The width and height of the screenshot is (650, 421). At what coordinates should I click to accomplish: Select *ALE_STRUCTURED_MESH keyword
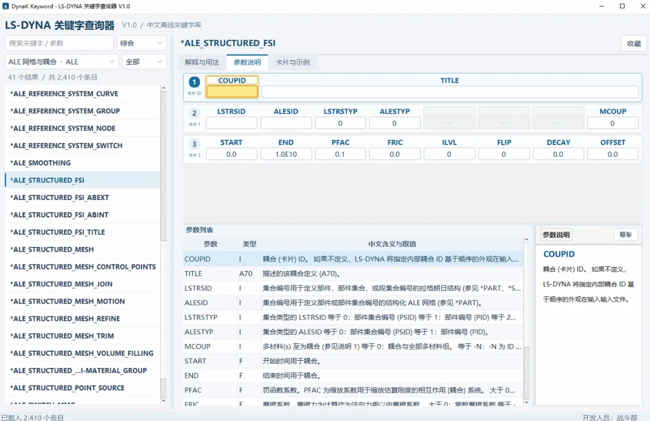click(82, 249)
